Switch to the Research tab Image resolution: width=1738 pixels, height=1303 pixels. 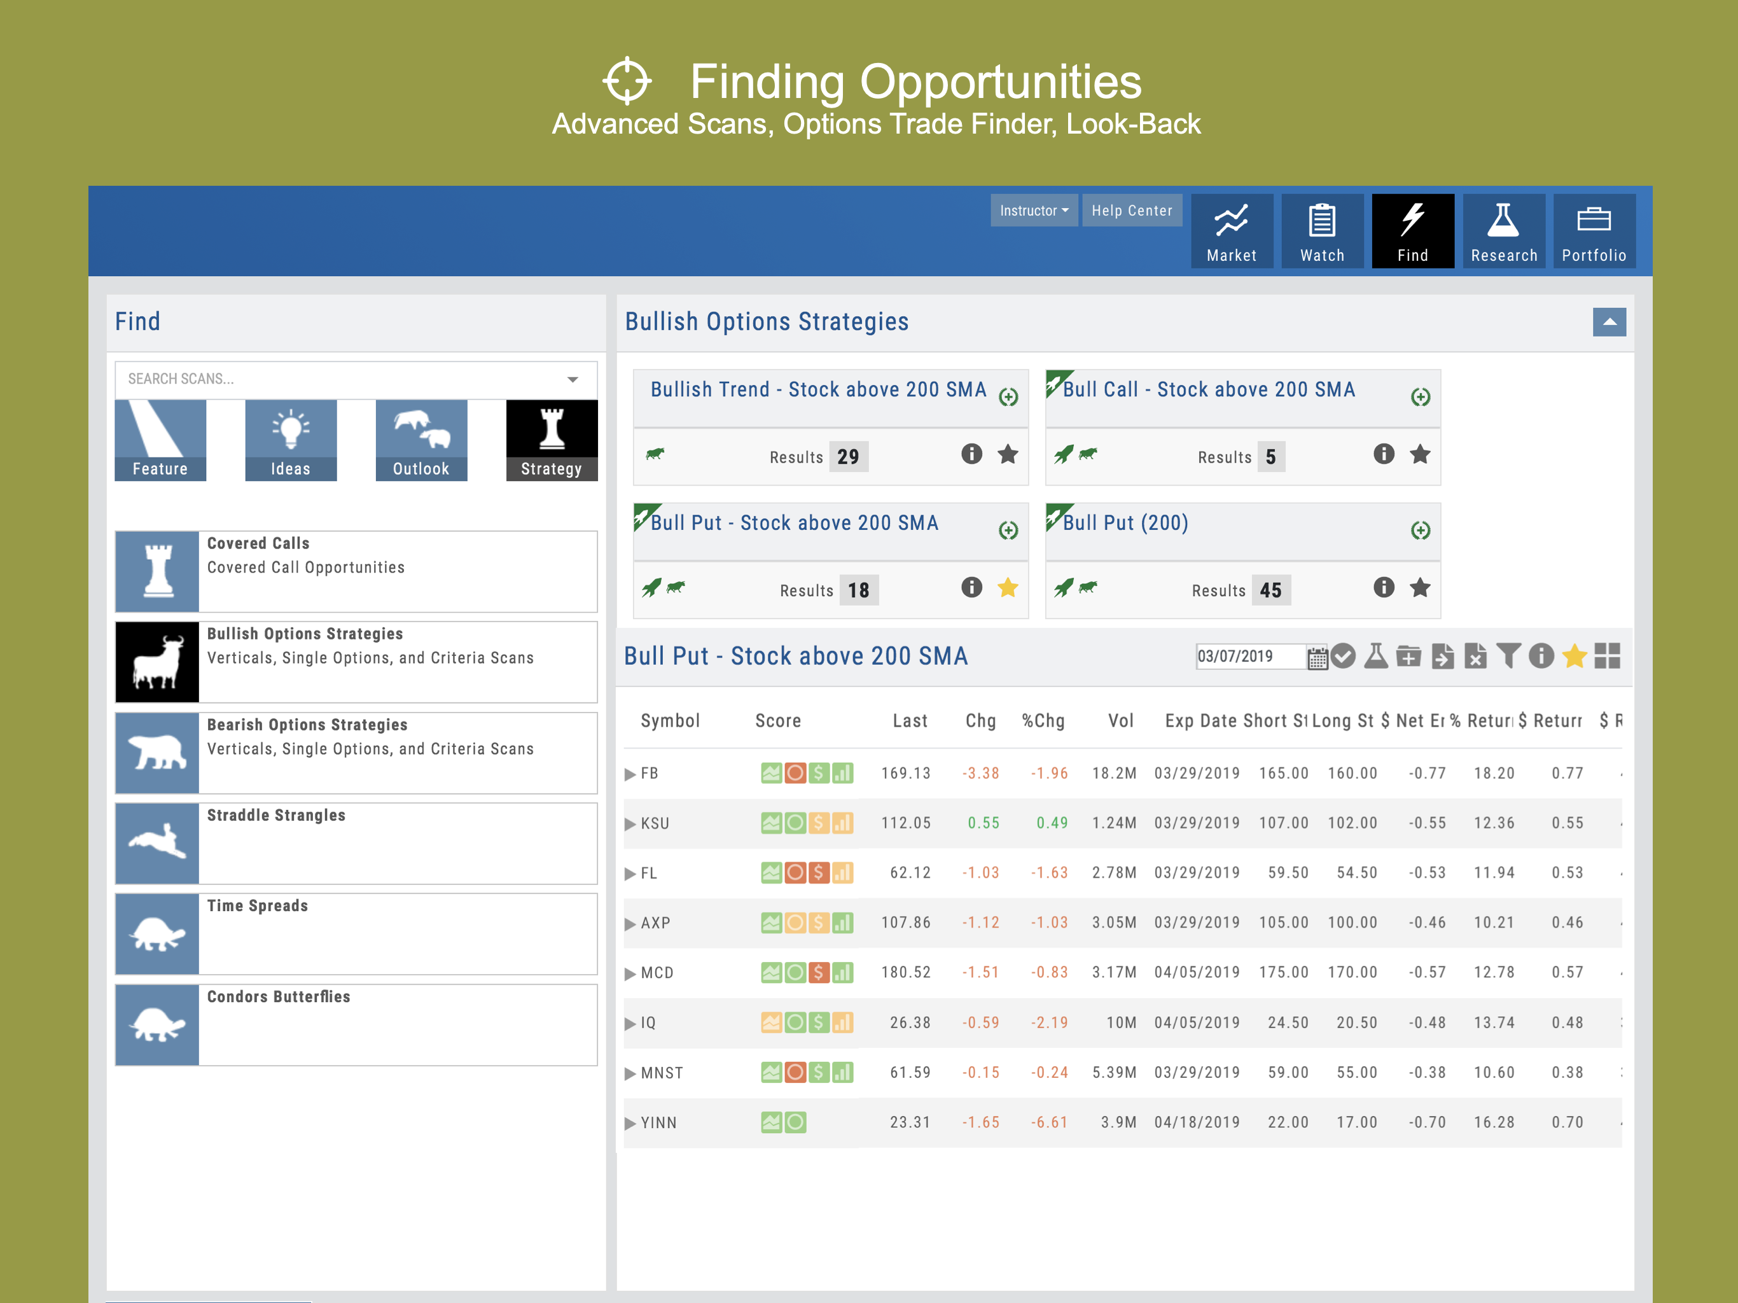pos(1503,231)
